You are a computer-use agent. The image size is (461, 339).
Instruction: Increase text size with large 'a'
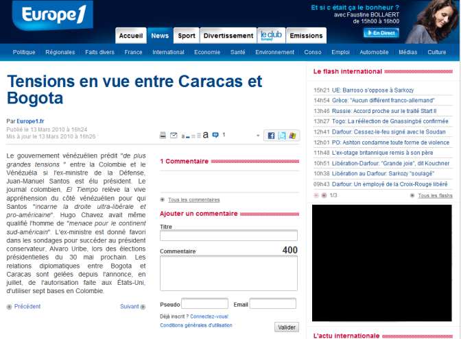click(x=205, y=136)
